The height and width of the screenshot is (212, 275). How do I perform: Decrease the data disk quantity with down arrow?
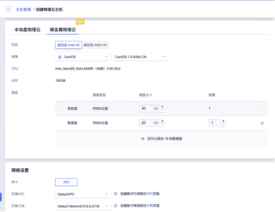tap(223, 125)
